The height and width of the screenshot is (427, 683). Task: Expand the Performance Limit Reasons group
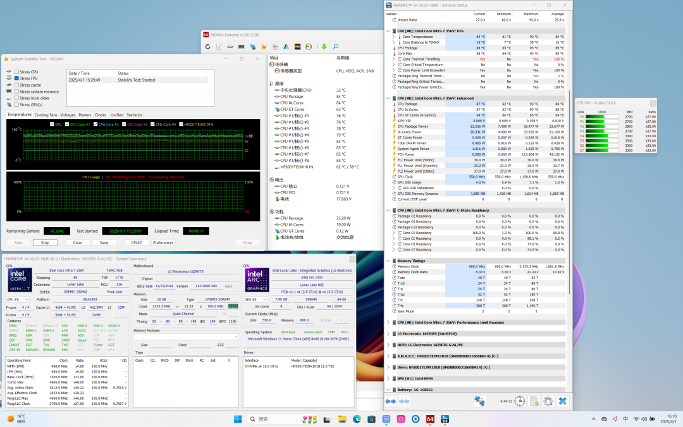coord(388,323)
